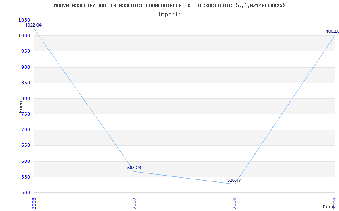Select year 2007 on x-axis
Screen dimensions: 339x211
coord(134,203)
